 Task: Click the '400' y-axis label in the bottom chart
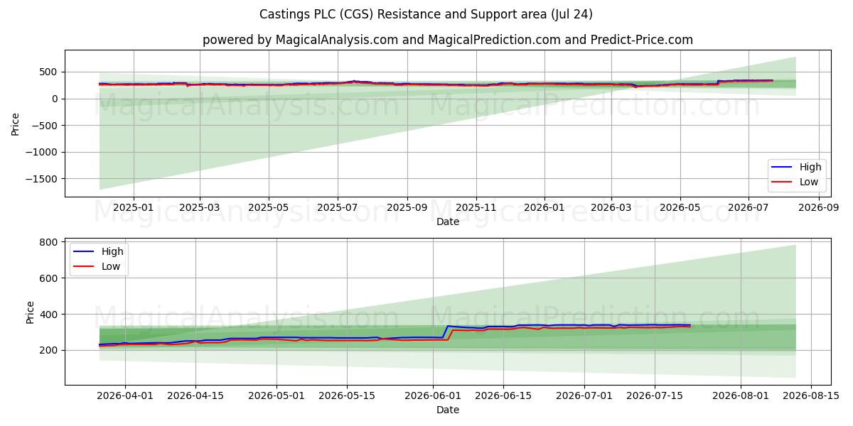pyautogui.click(x=50, y=315)
